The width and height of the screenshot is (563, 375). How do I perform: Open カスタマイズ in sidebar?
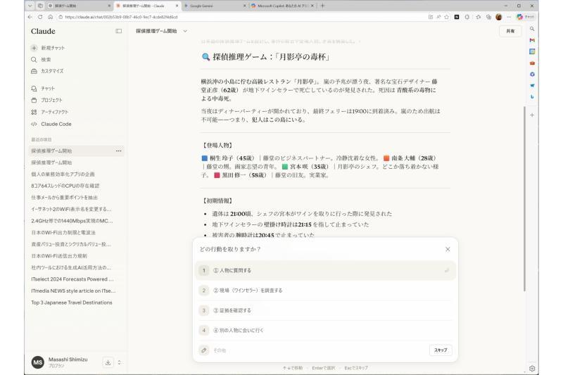(x=47, y=71)
